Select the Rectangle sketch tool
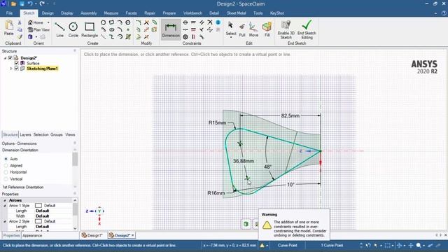The image size is (448, 252). point(90,29)
